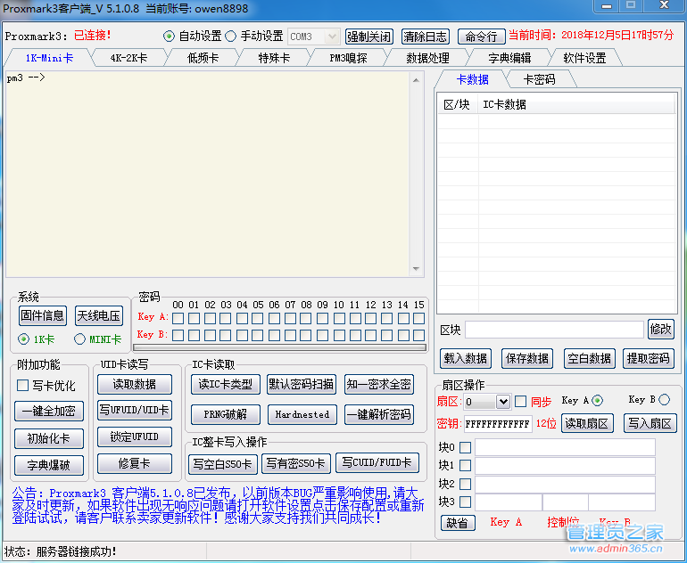Click the 提取密码 button
Viewport: 687px width, 563px height.
point(649,359)
